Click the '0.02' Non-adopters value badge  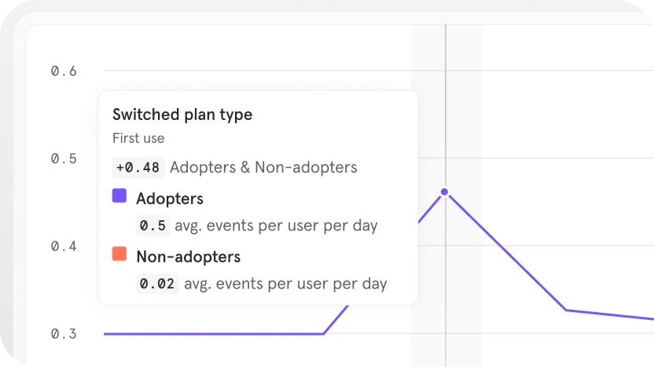pyautogui.click(x=156, y=284)
